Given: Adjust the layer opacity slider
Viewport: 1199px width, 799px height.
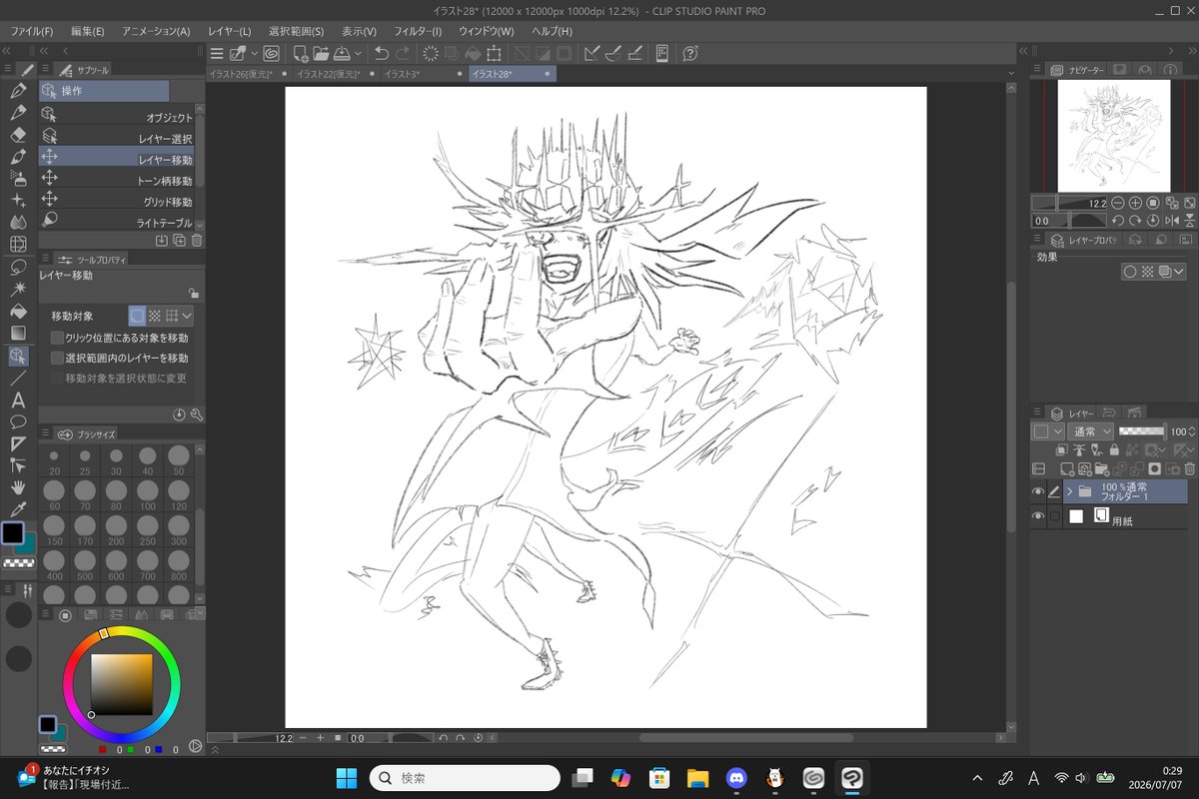Looking at the screenshot, I should (x=1142, y=431).
